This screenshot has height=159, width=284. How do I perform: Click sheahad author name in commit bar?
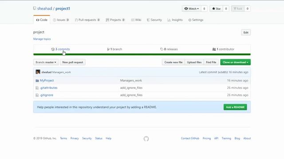point(47,72)
